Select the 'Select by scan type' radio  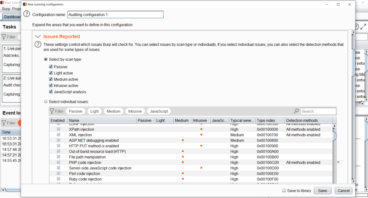(x=46, y=59)
